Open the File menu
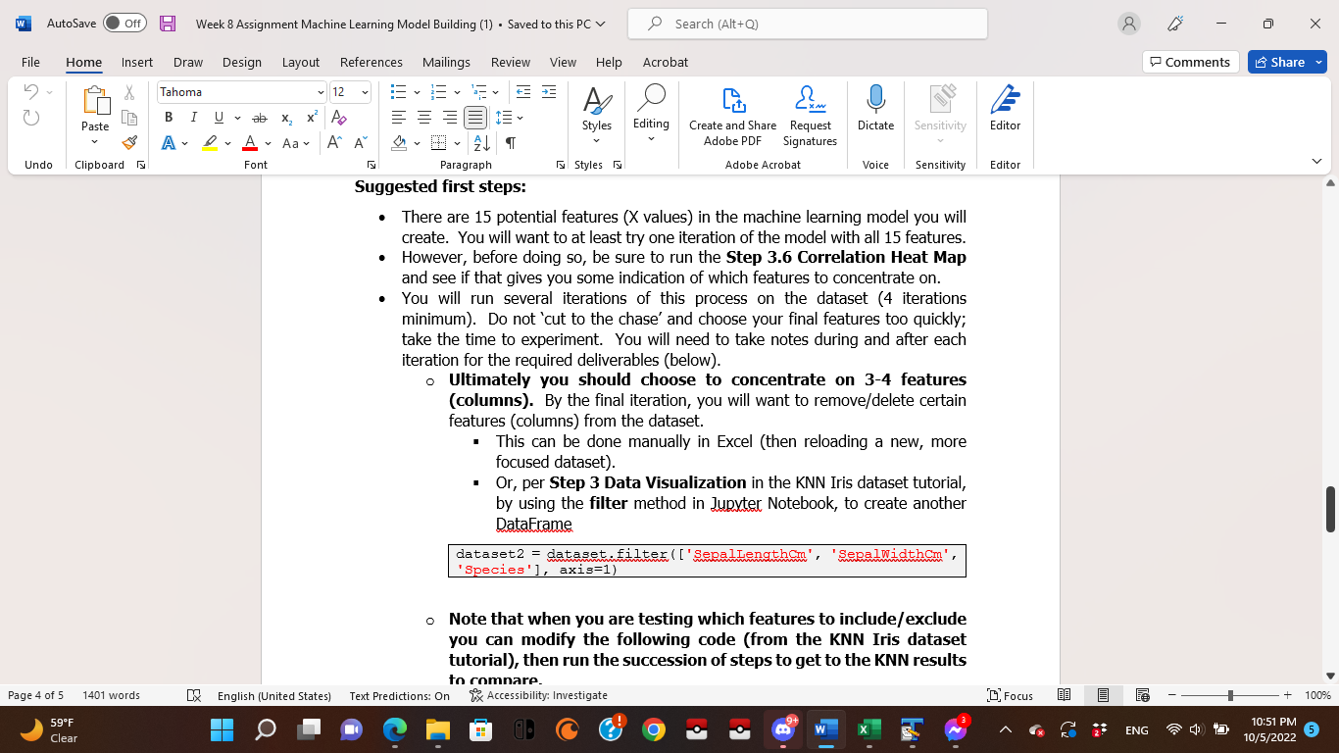Screen dimensions: 1339x753 point(30,62)
